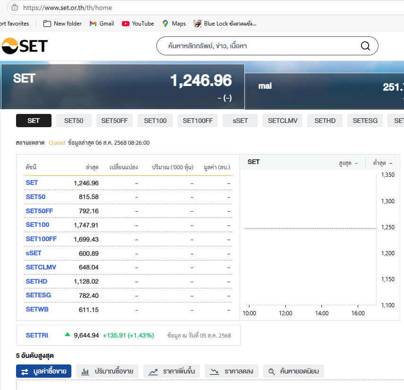Click the sSET value 600.89

point(89,254)
